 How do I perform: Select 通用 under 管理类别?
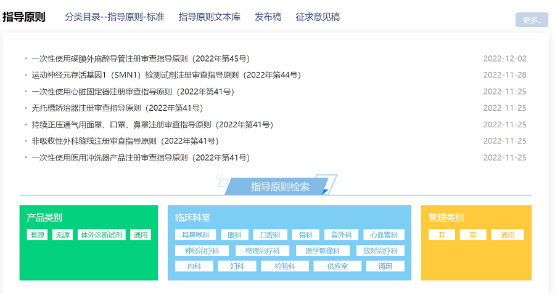point(508,235)
